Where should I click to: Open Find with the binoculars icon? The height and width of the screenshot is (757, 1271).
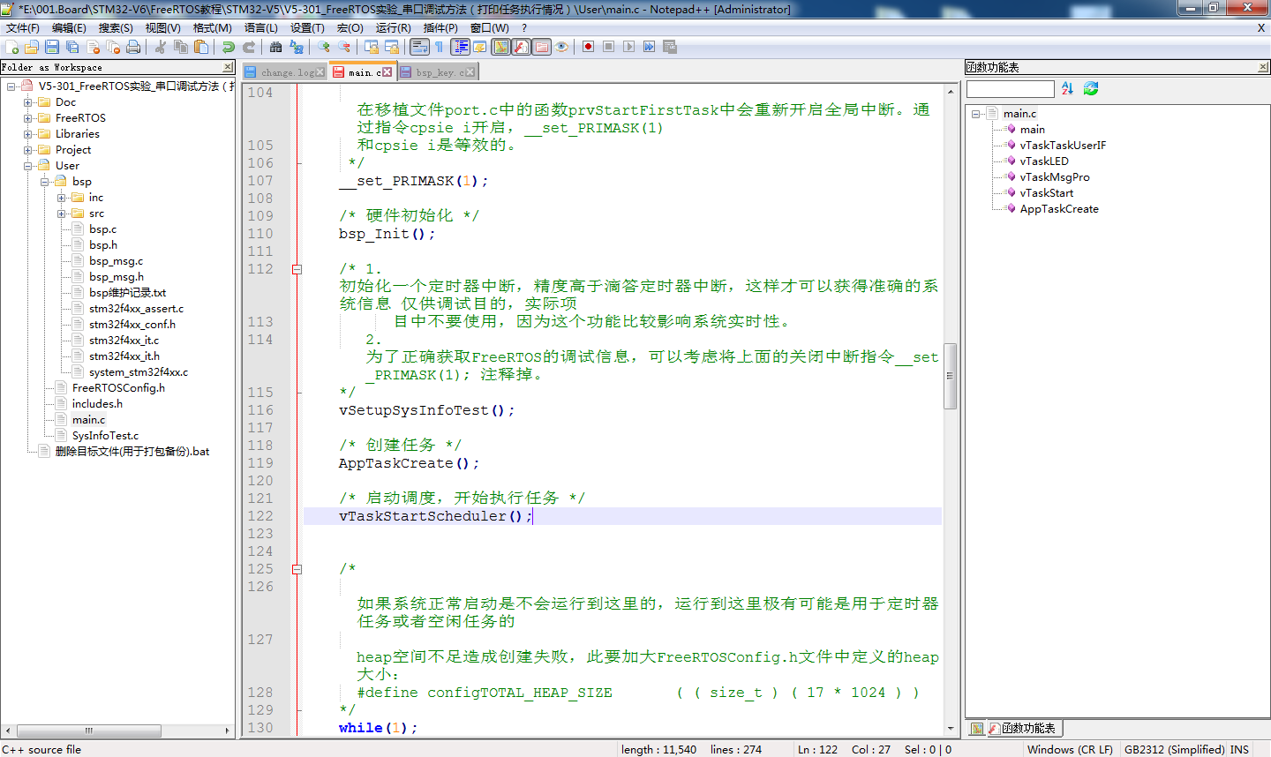[276, 47]
